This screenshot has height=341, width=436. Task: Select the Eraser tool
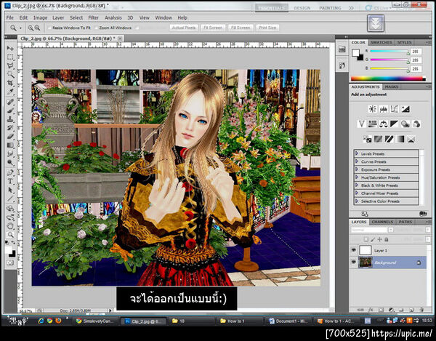tap(10, 136)
